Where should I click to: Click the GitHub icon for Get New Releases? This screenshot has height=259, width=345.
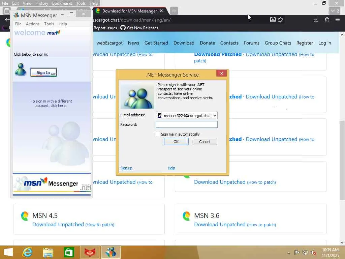(123, 28)
